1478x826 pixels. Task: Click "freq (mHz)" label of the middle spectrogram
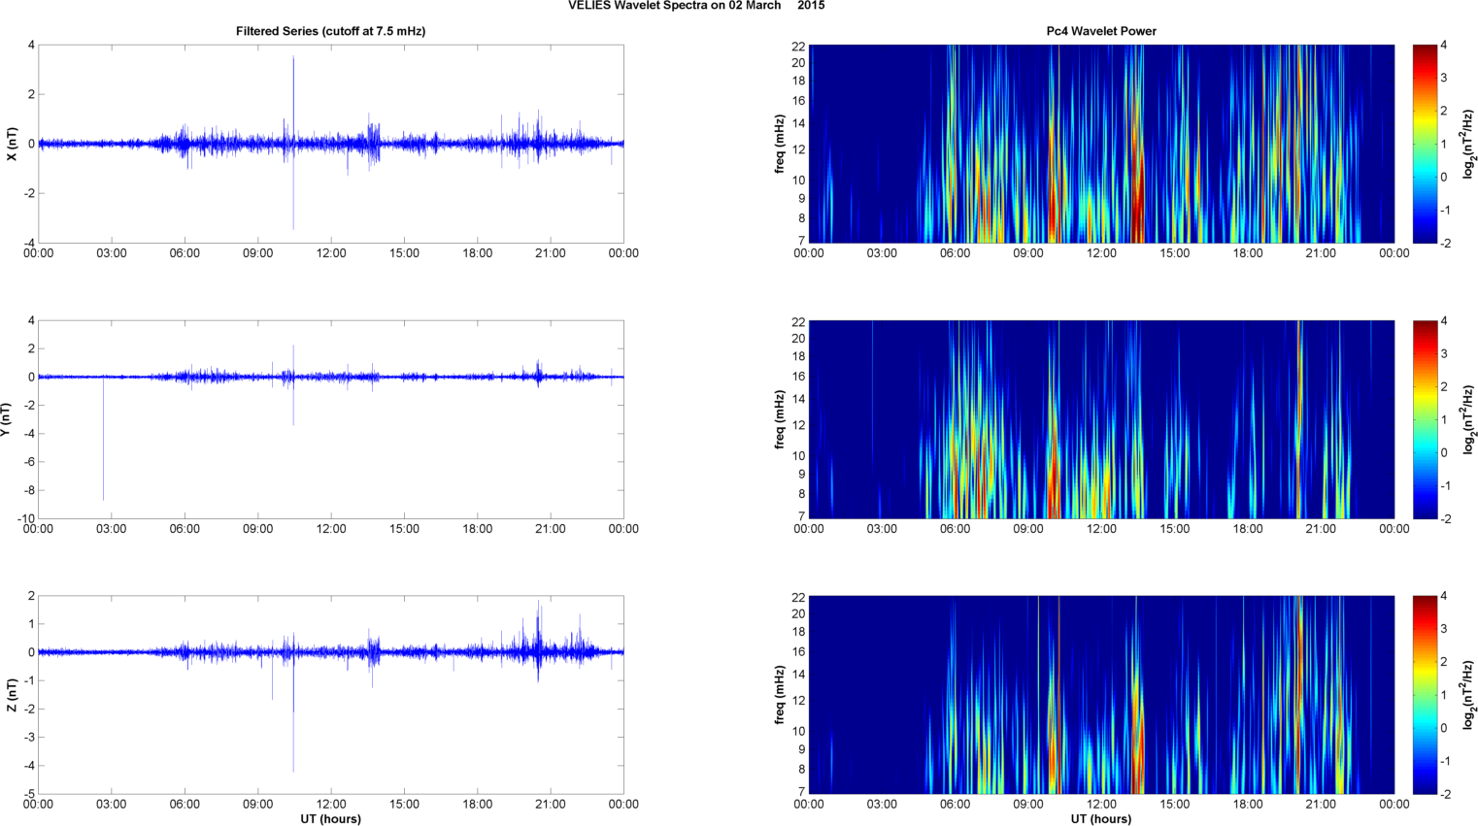click(x=780, y=419)
